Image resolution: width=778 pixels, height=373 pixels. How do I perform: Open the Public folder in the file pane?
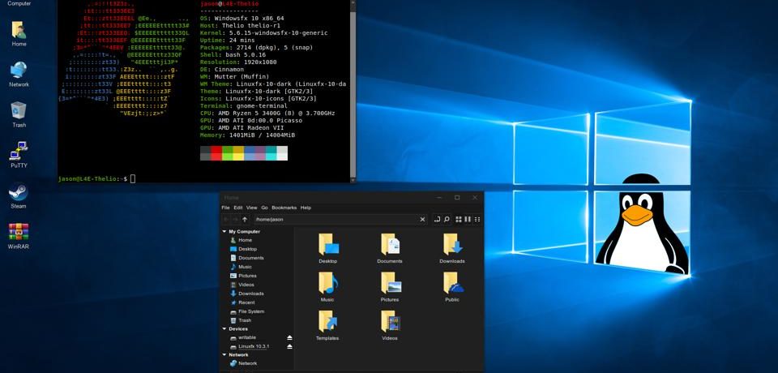(452, 286)
